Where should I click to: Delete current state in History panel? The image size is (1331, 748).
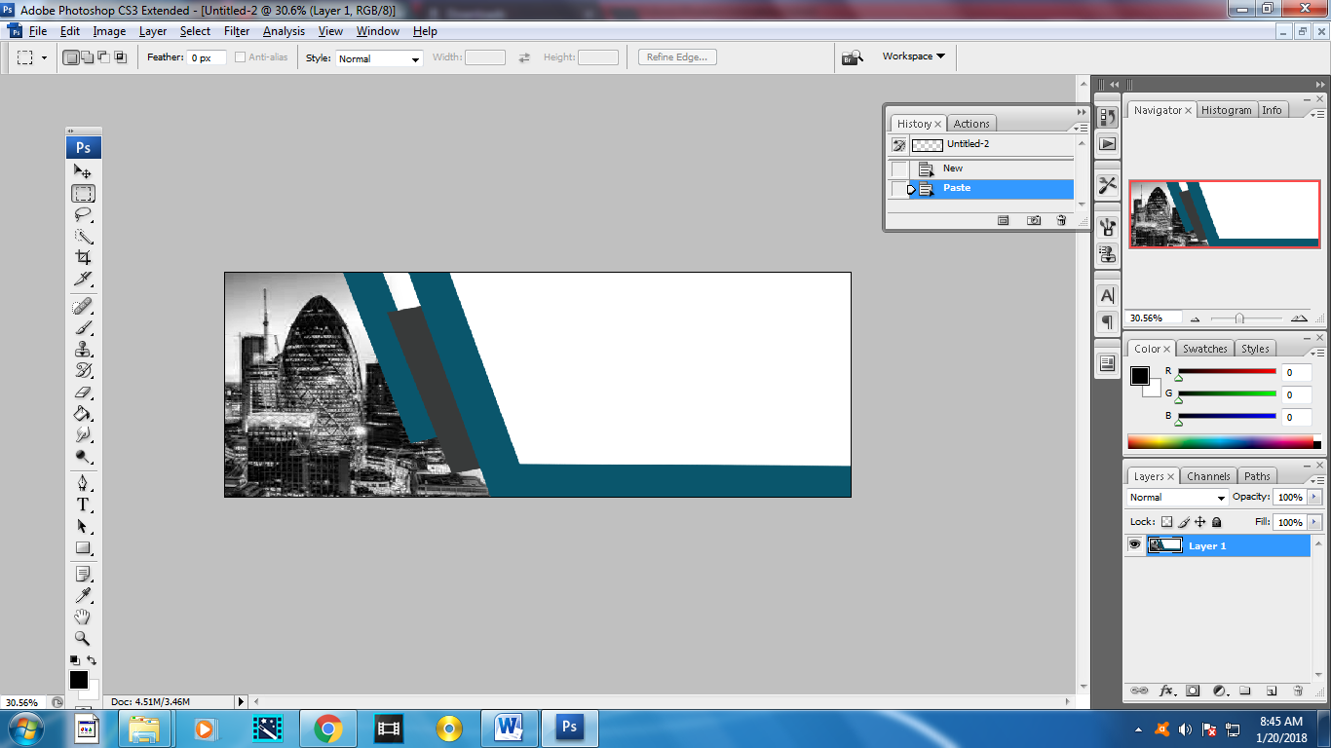[x=1061, y=221]
